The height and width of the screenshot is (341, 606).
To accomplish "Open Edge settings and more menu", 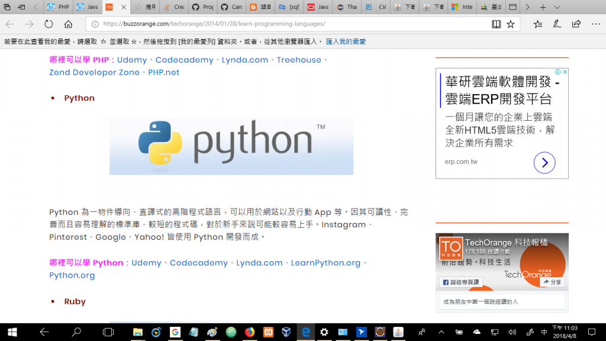I will tap(596, 24).
